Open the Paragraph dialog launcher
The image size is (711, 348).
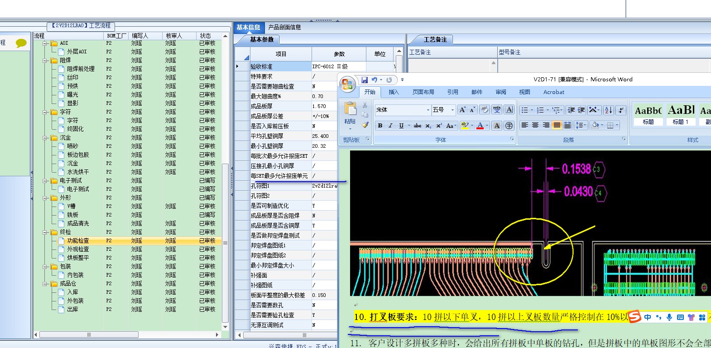[x=624, y=139]
